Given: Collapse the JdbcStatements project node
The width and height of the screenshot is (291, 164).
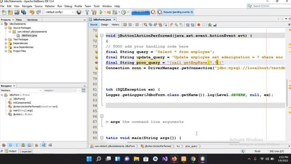Looking at the screenshot, I should click(x=2, y=24).
